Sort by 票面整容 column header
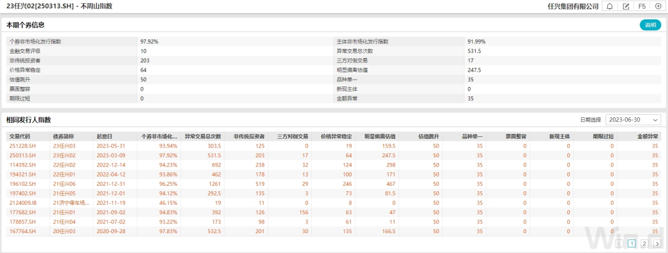Viewport: 668px width, 253px height. click(516, 136)
